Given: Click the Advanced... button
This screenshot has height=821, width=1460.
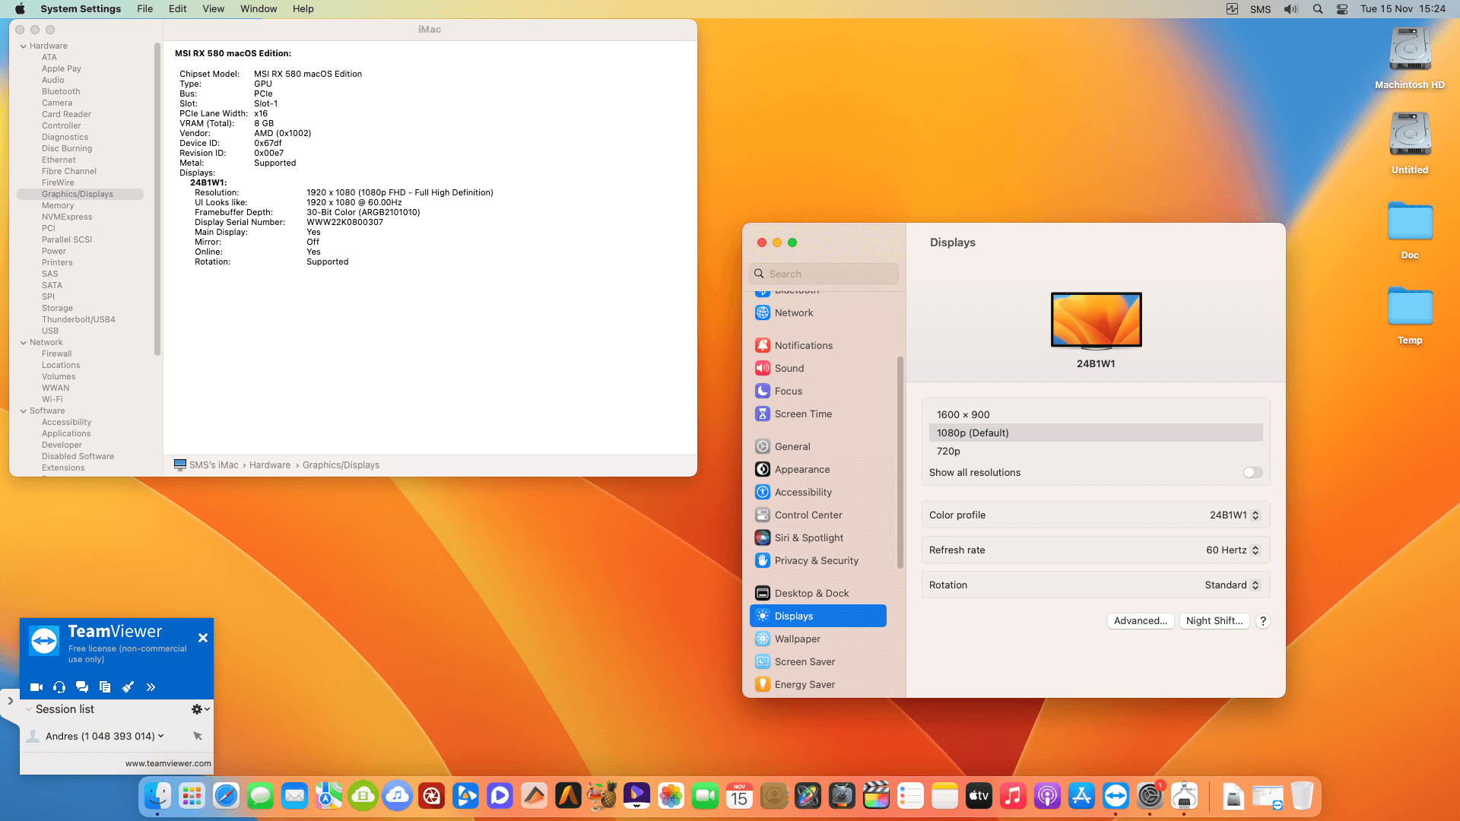Looking at the screenshot, I should coord(1140,621).
